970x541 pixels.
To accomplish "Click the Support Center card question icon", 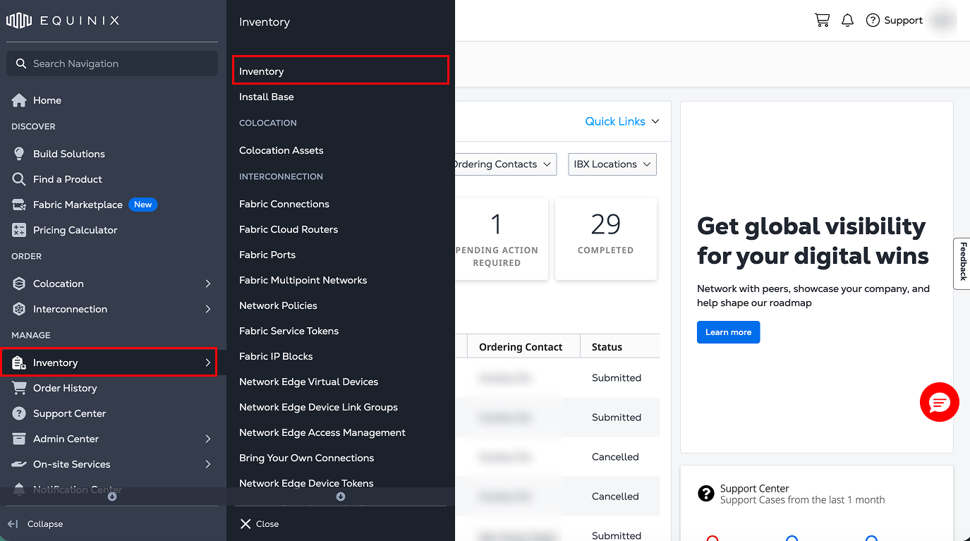I will click(x=706, y=494).
